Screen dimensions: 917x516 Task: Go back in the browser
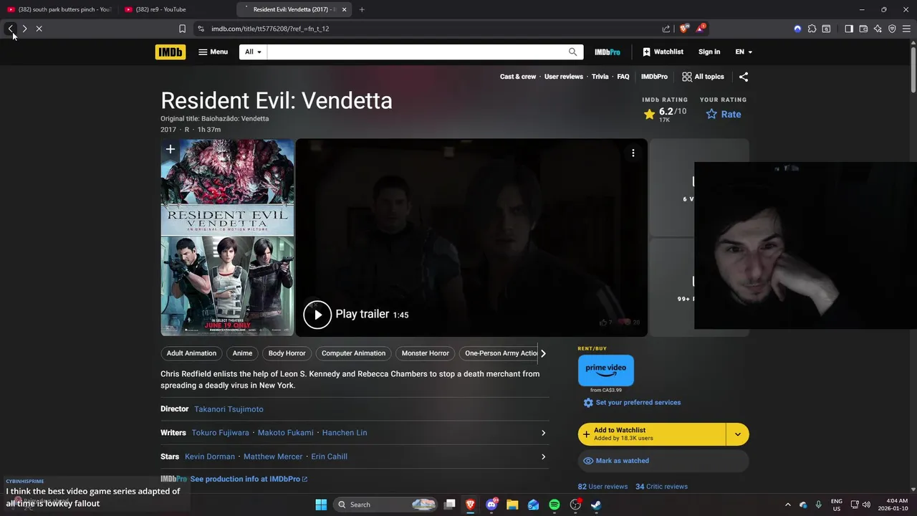pos(11,29)
